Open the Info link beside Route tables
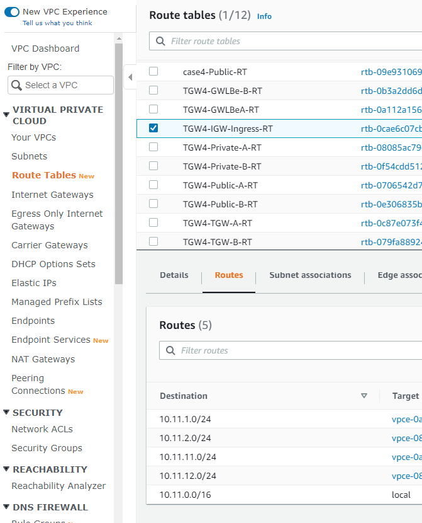This screenshot has width=422, height=523. [264, 16]
